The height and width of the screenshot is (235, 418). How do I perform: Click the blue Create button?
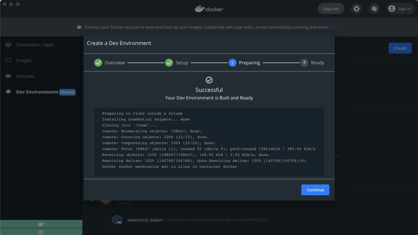400,48
